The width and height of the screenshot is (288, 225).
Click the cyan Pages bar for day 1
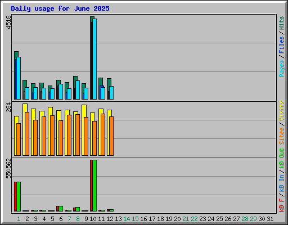19,78
